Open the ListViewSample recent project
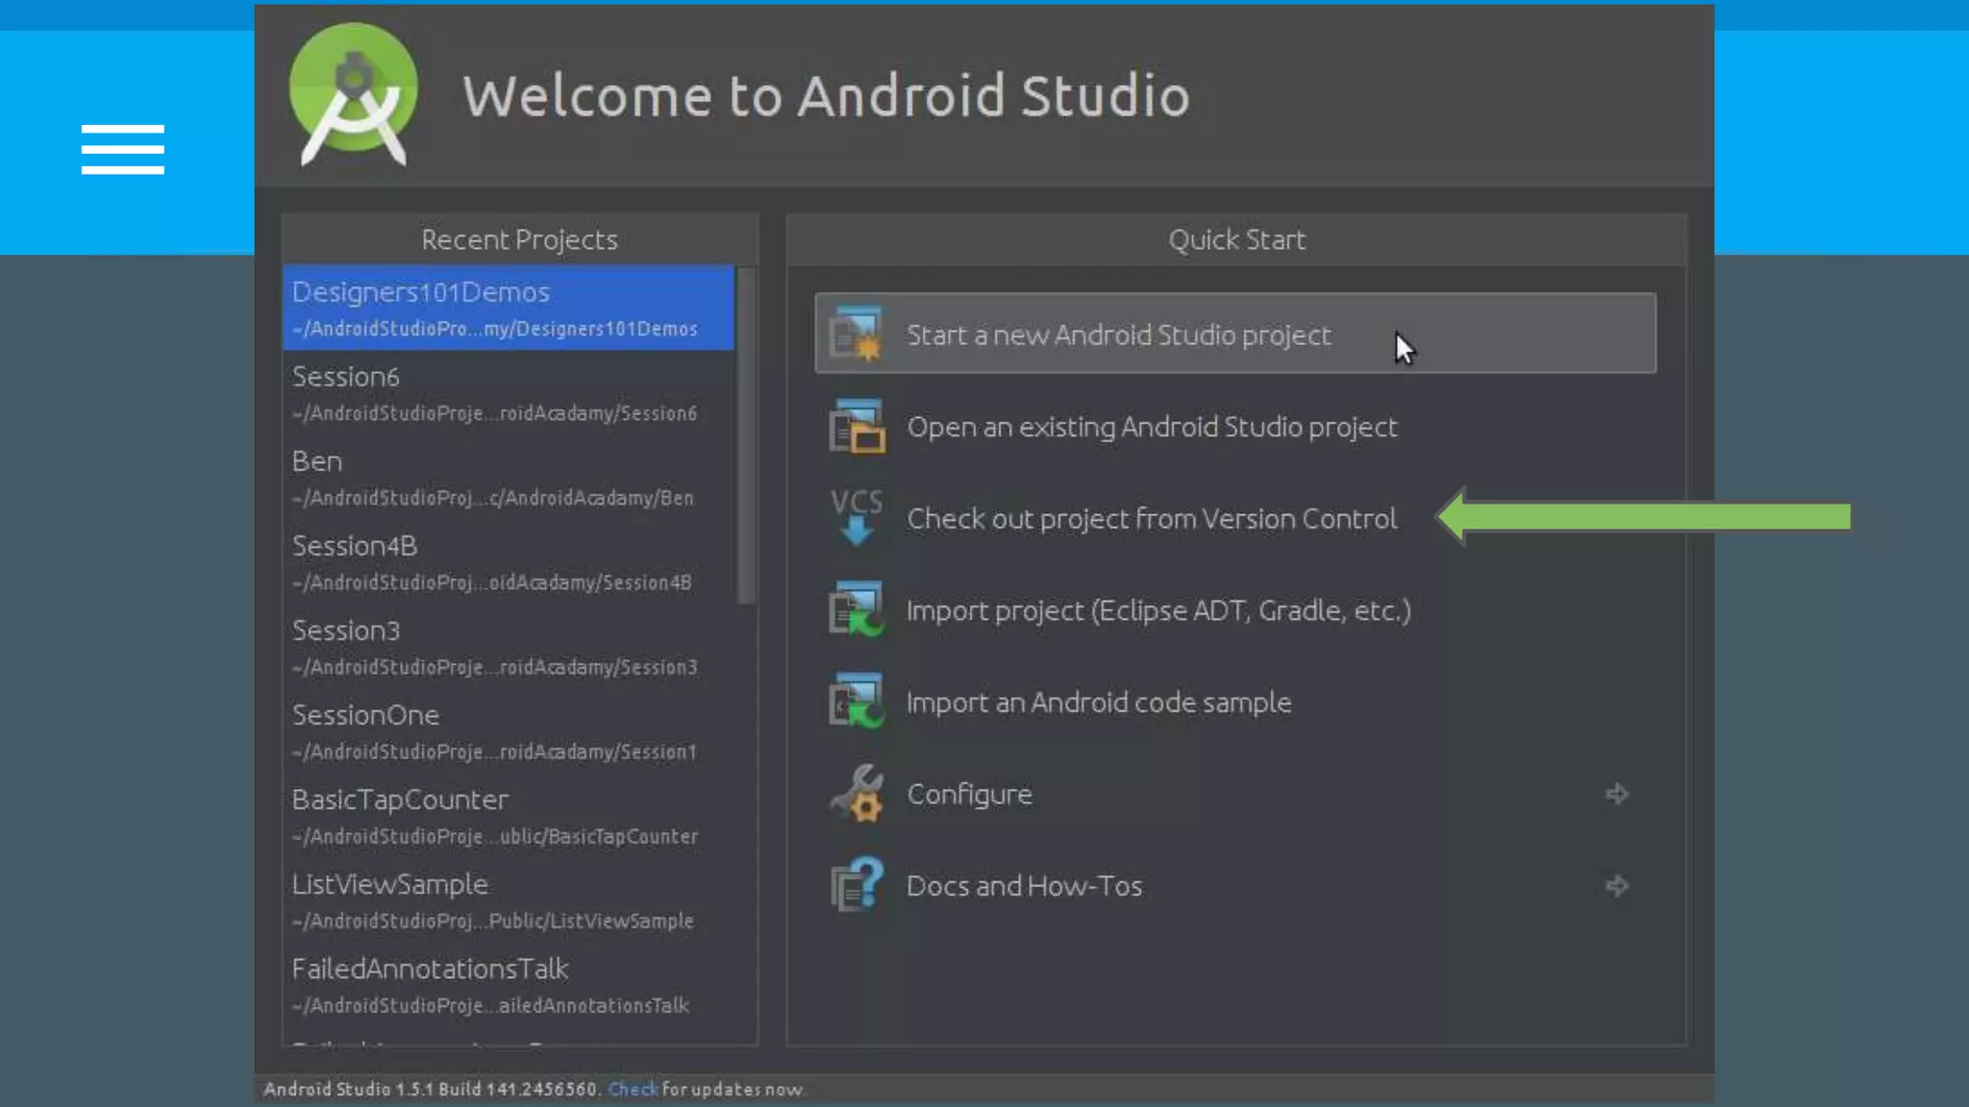The image size is (1969, 1107). pyautogui.click(x=509, y=900)
